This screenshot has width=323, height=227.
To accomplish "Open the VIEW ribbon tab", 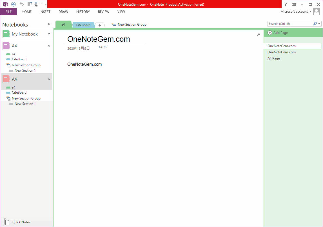I will [x=121, y=12].
